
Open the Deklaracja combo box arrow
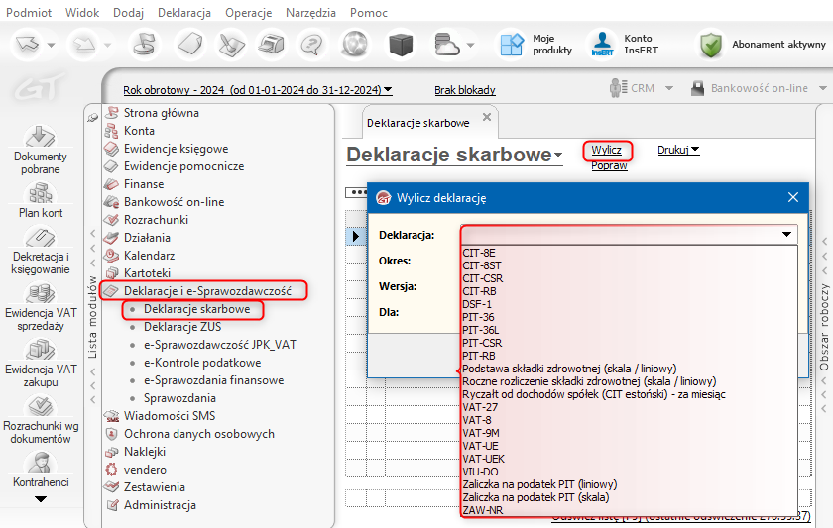786,234
